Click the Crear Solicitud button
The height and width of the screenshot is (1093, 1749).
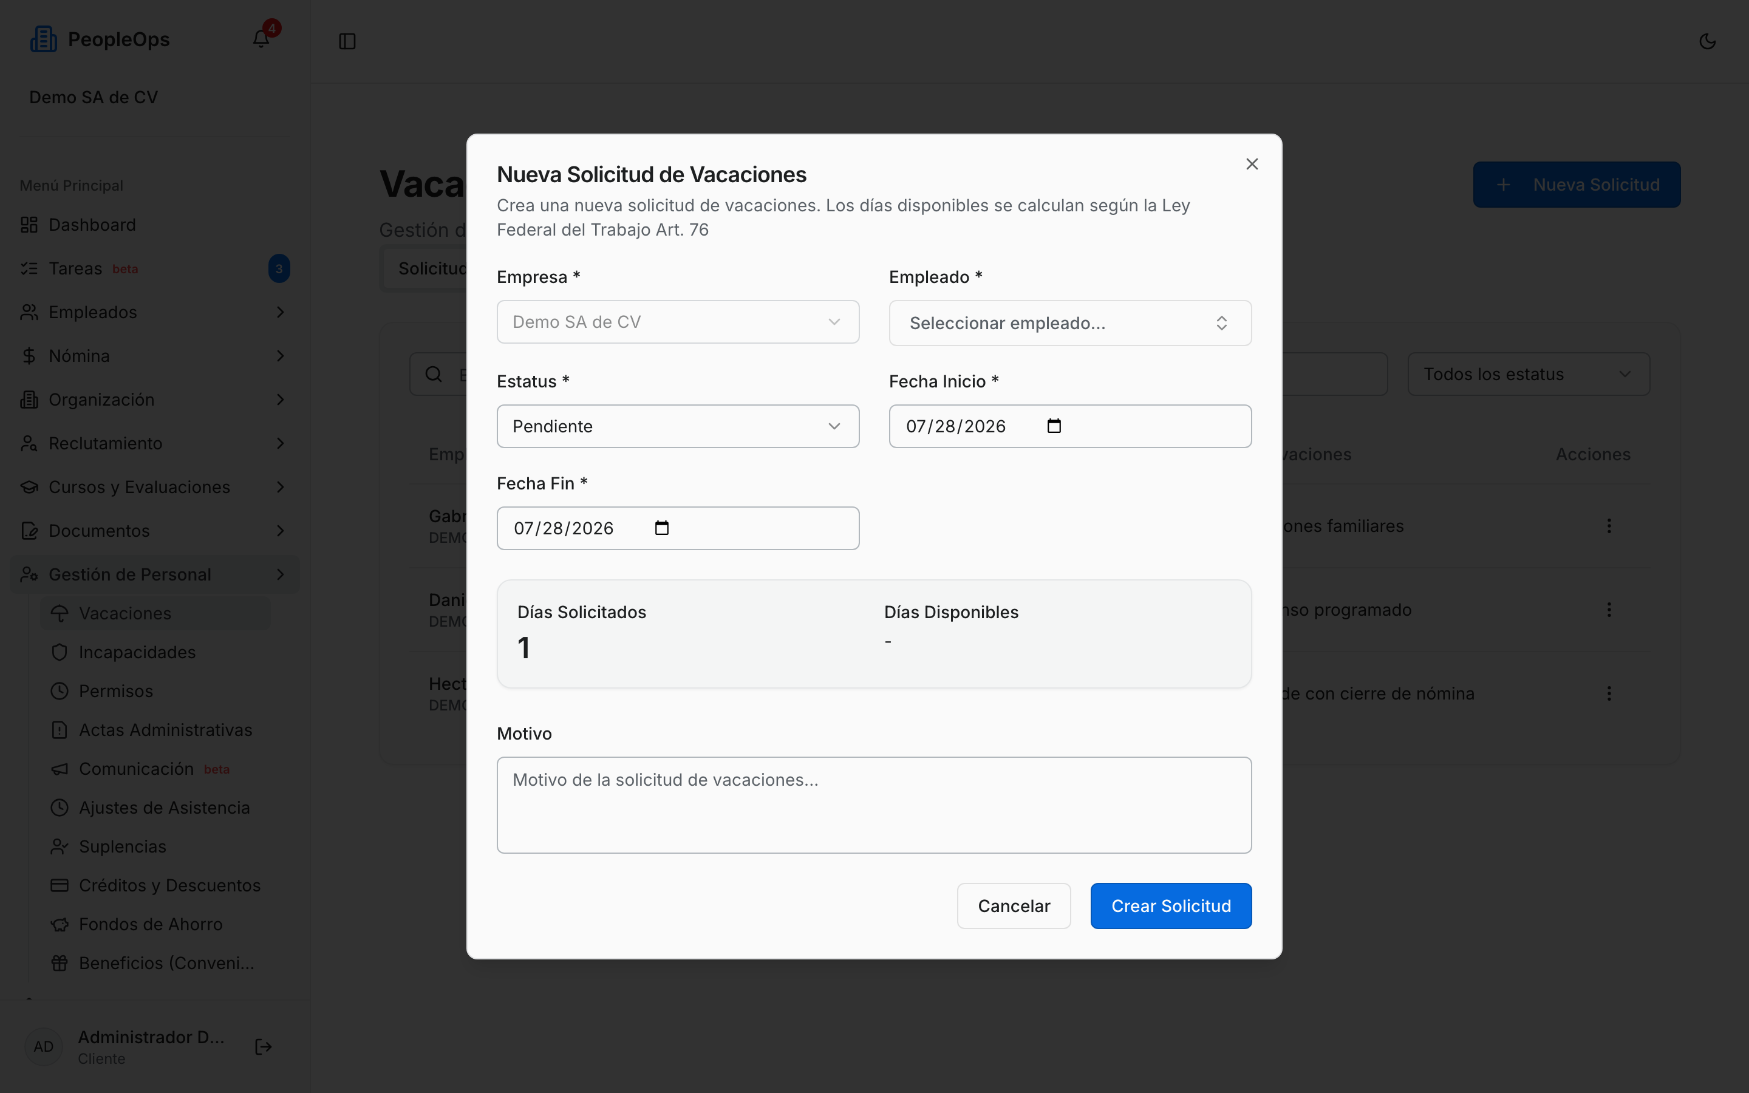[x=1171, y=906]
